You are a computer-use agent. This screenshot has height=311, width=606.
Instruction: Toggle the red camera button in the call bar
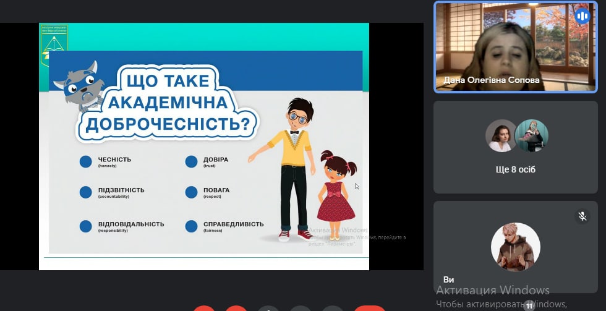236,308
